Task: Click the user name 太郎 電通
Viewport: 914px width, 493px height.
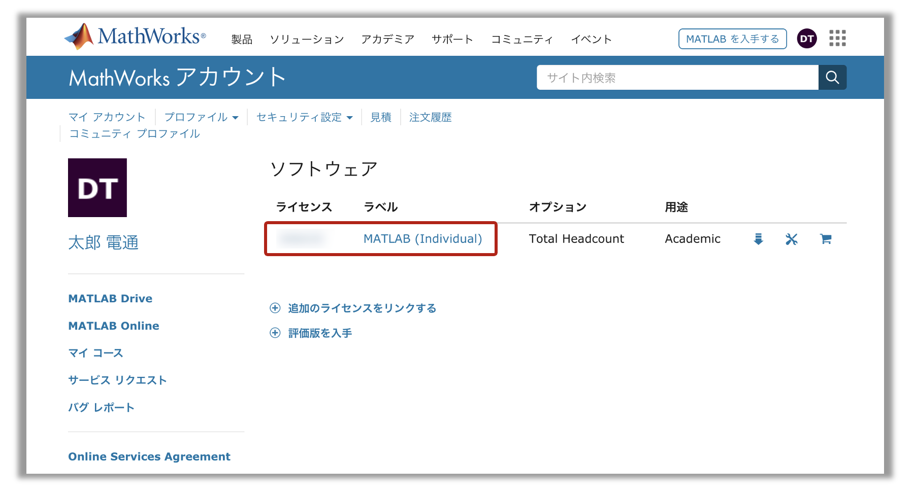Action: 104,242
